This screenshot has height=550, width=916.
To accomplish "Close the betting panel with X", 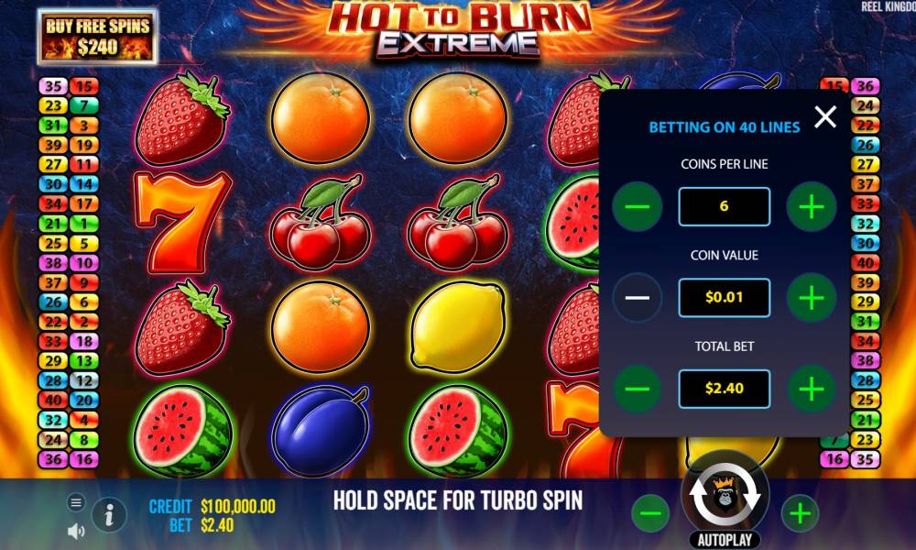I will point(825,117).
